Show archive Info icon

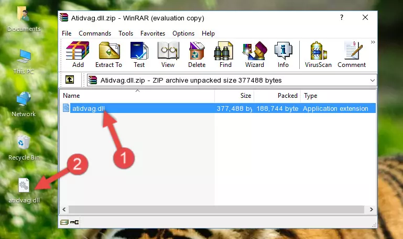[283, 51]
